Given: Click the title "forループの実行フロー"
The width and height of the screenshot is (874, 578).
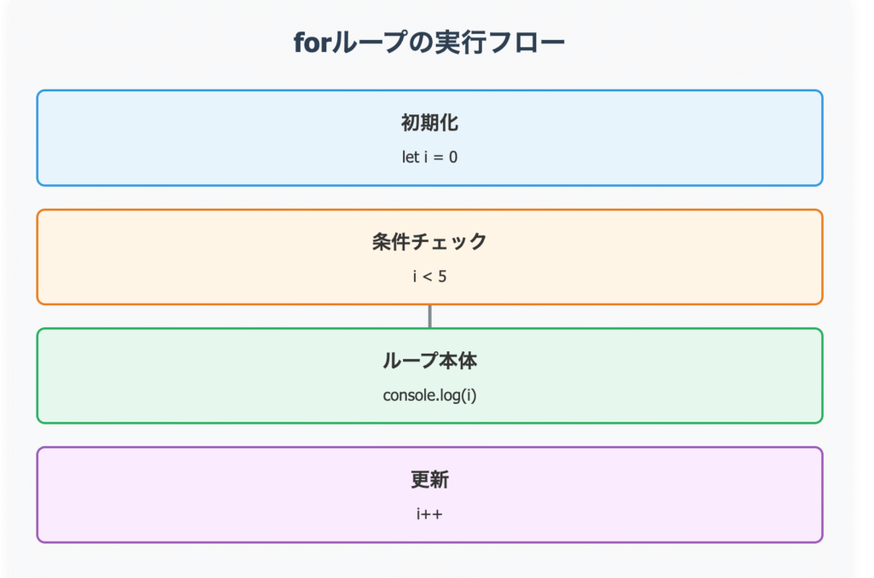Looking at the screenshot, I should 429,43.
